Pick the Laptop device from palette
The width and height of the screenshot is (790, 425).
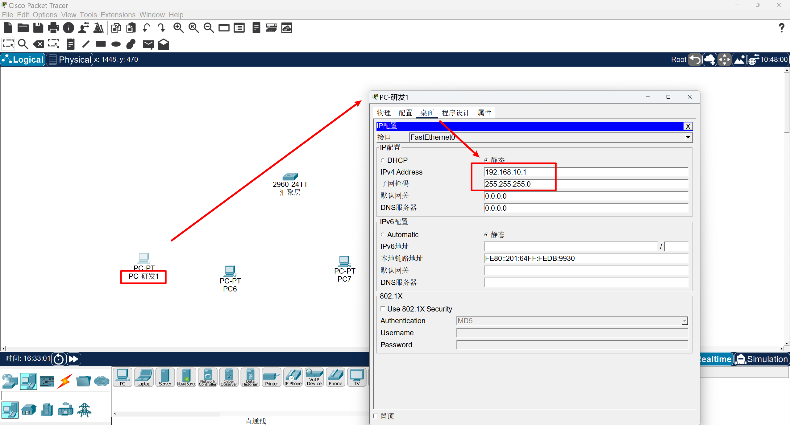click(144, 377)
